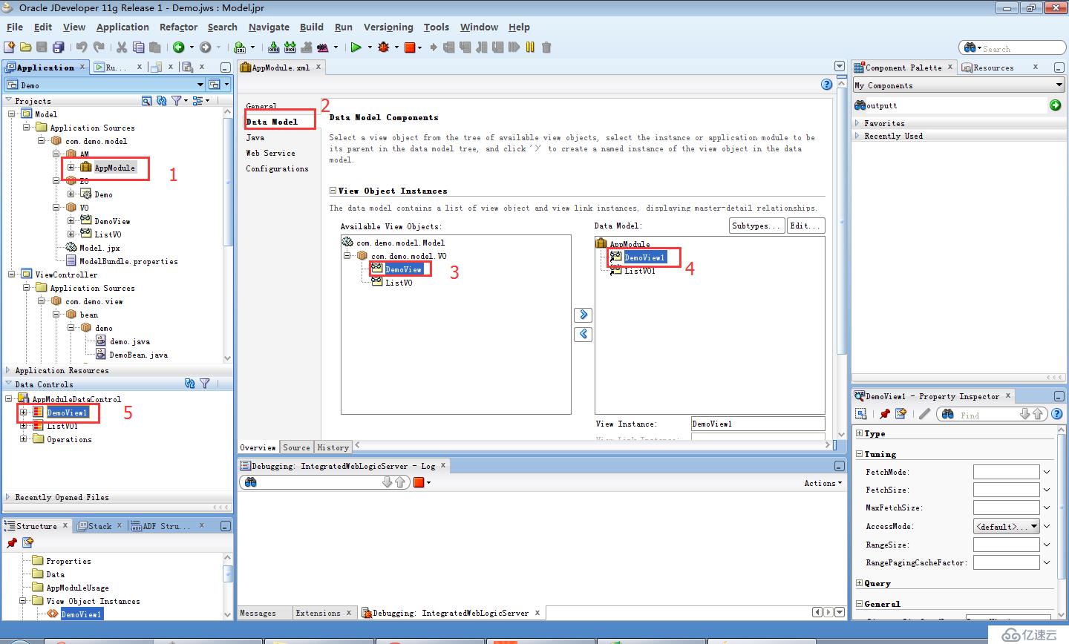Open the Demo application dropdown
This screenshot has width=1069, height=644.
coord(200,85)
